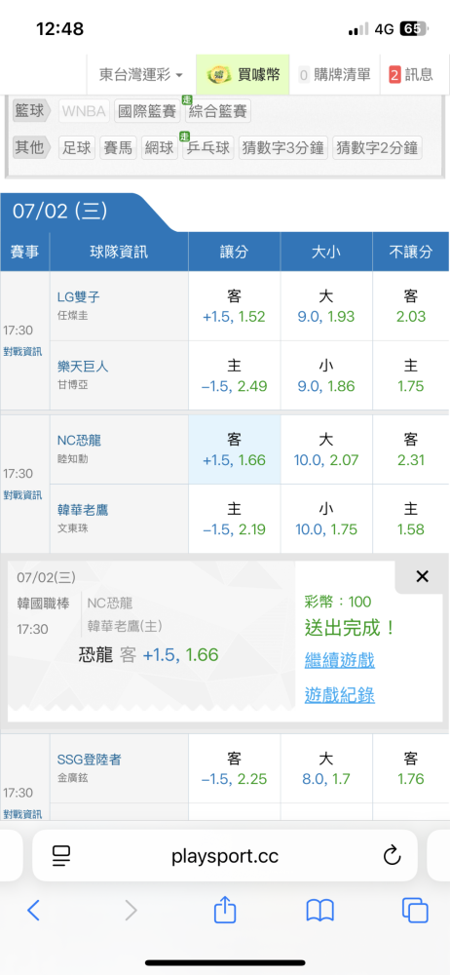The height and width of the screenshot is (975, 450).
Task: Toggle NC恐龍 客 +1.5 handicap pick
Action: pos(235,450)
